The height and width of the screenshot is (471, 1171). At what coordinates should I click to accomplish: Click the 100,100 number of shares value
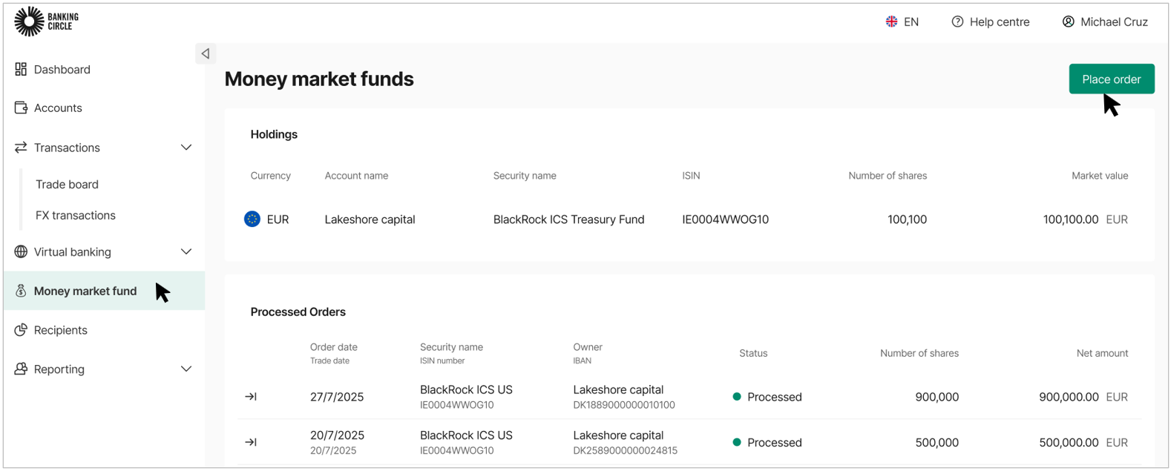(907, 219)
